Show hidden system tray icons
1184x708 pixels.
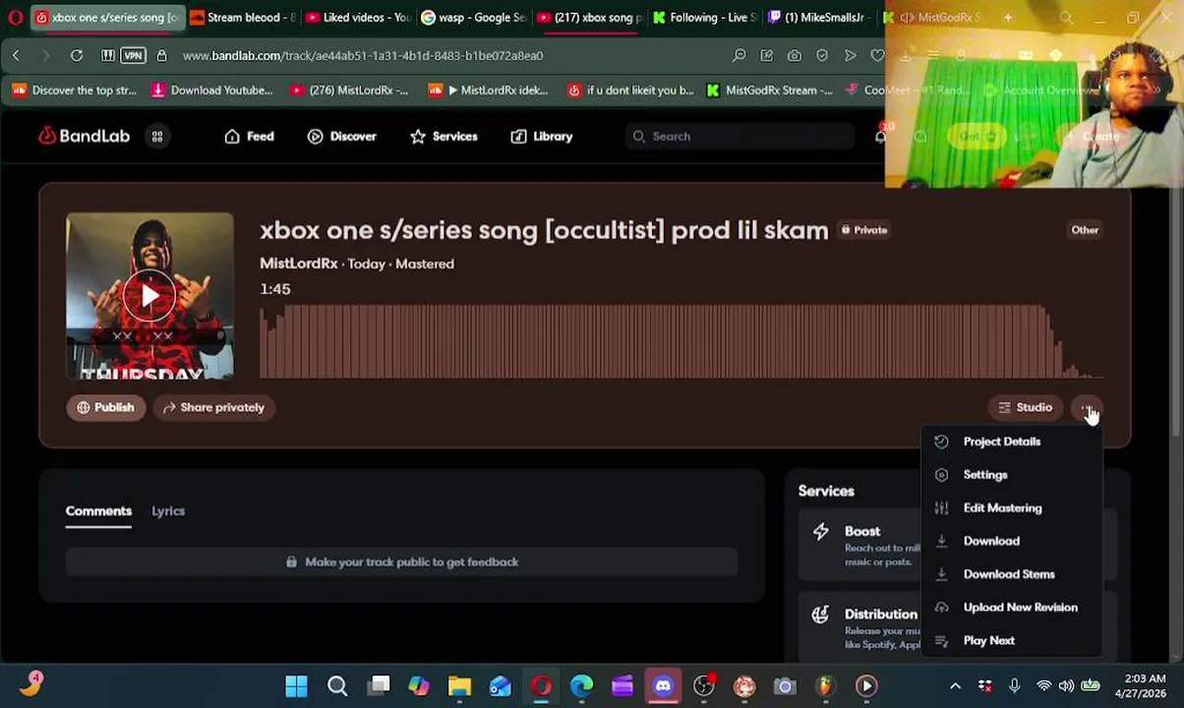pos(955,686)
